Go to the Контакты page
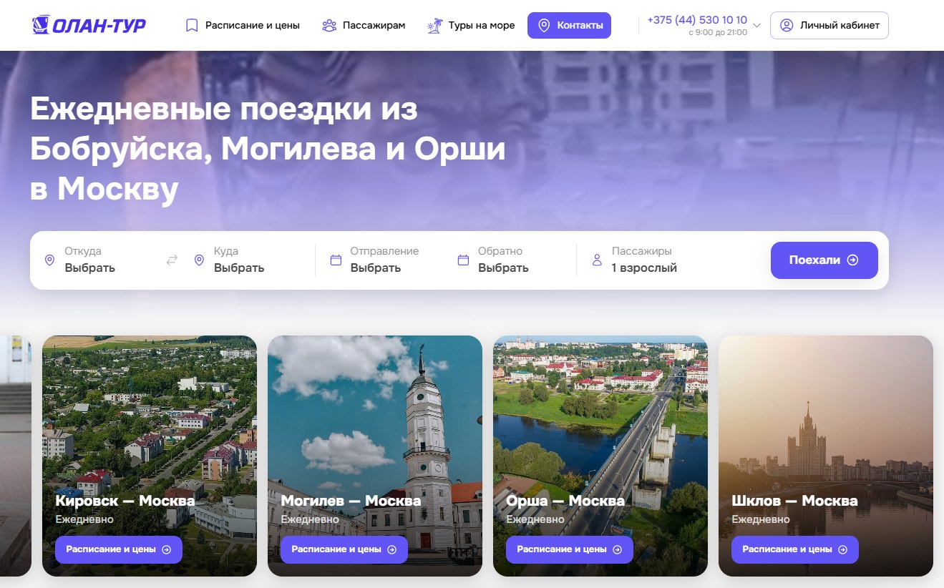Image resolution: width=944 pixels, height=588 pixels. pyautogui.click(x=569, y=26)
